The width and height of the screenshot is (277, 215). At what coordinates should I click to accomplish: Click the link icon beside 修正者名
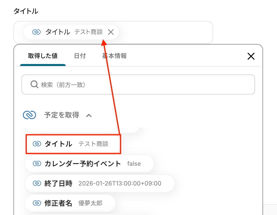click(37, 203)
